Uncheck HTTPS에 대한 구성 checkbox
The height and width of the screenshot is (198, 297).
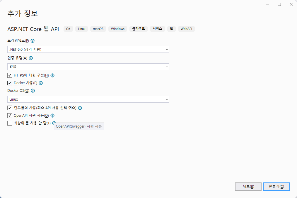click(10, 75)
